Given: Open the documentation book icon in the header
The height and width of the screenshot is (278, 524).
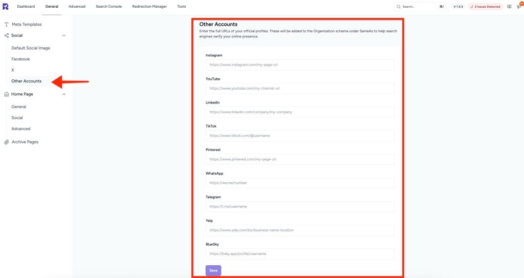Looking at the screenshot, I should tap(509, 7).
